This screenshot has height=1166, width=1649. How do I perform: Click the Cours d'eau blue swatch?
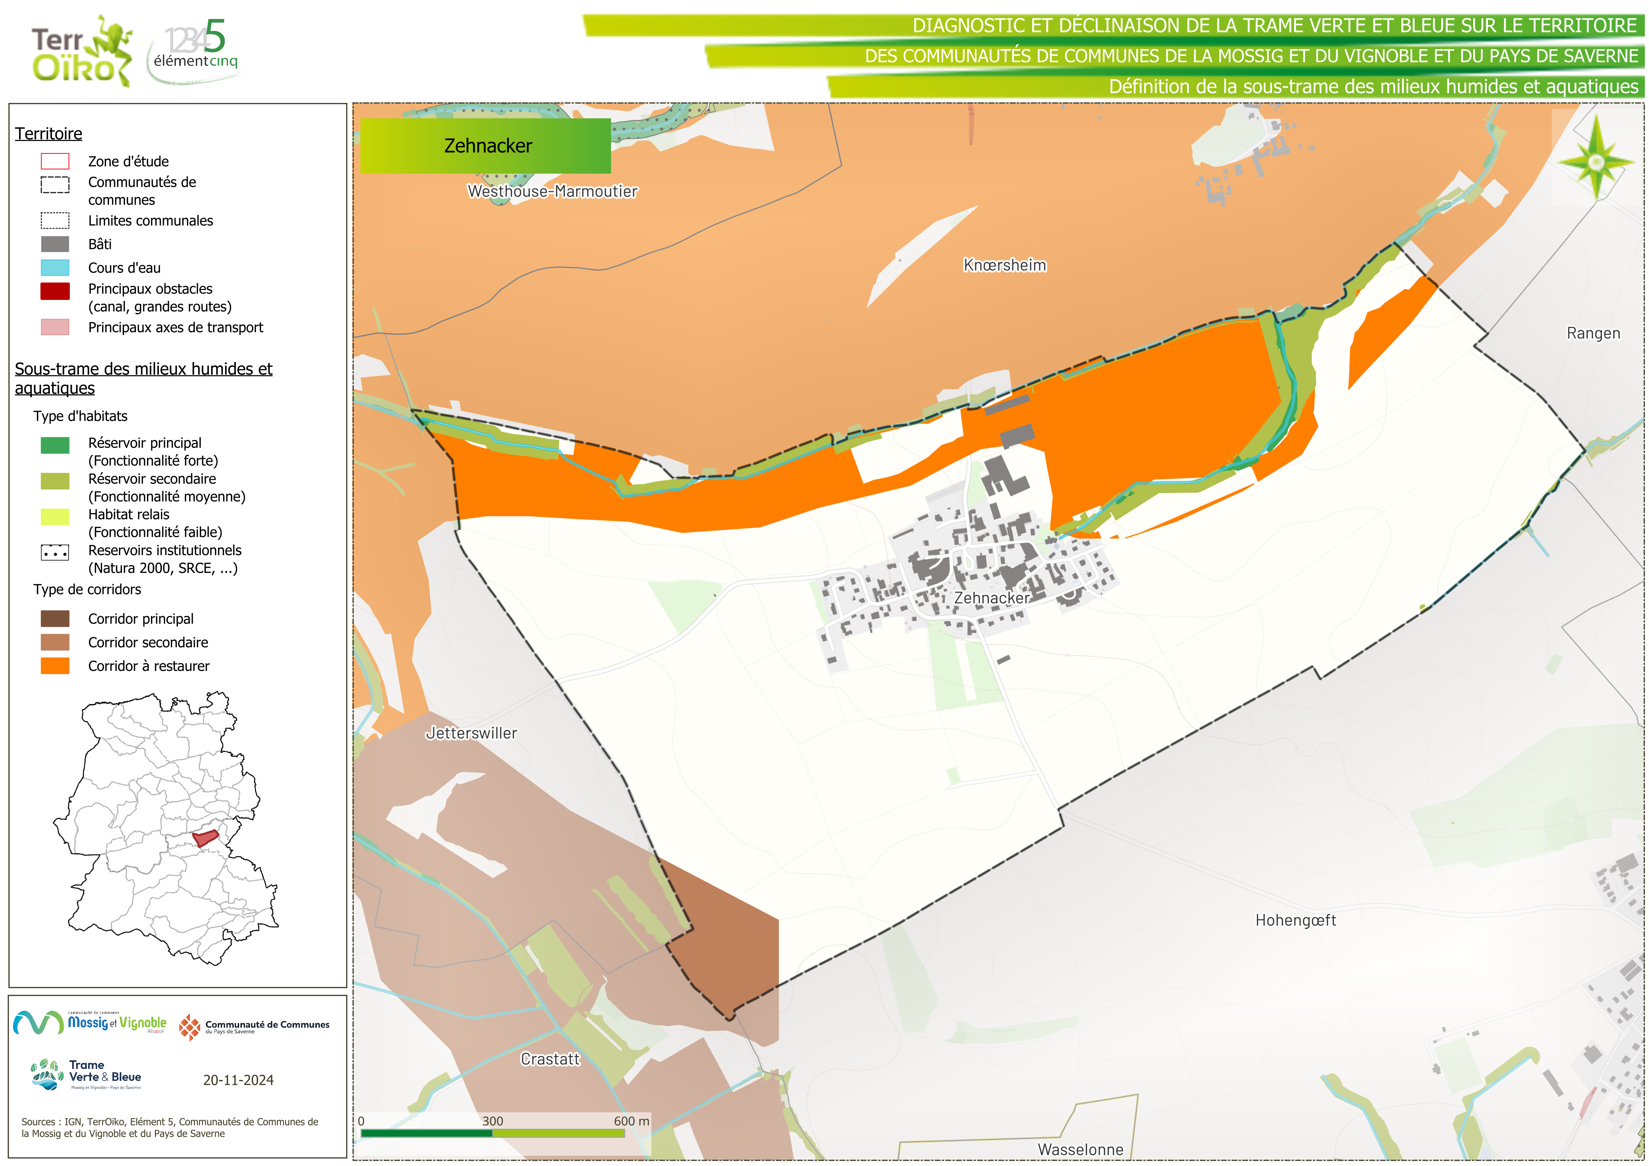tap(55, 268)
